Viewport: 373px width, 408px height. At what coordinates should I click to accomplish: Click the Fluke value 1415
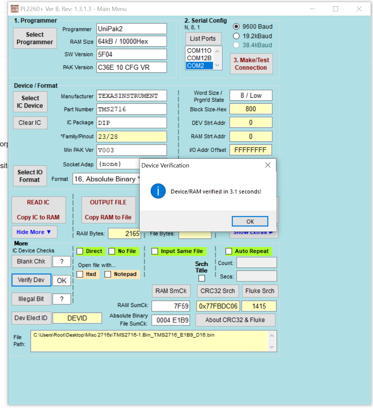[259, 306]
